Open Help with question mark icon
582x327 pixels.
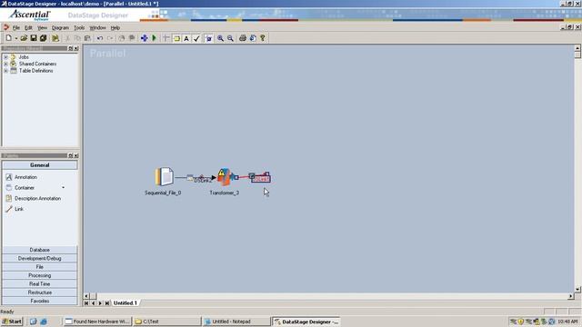pyautogui.click(x=263, y=38)
